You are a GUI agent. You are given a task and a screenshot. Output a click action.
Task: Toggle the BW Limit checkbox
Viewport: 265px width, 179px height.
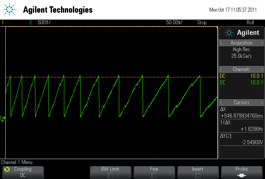point(110,175)
